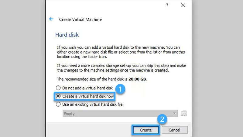
Task: Click the 'Hard disk' heading
Action: click(67, 35)
